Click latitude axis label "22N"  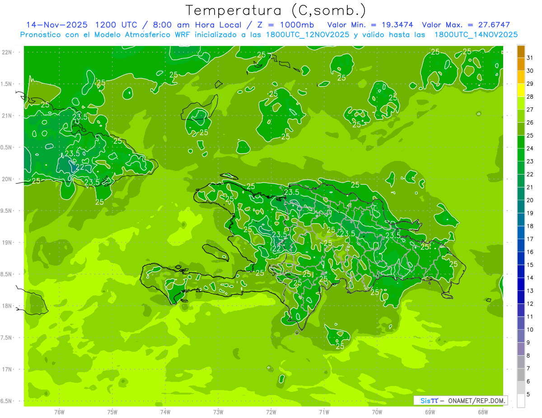8,52
